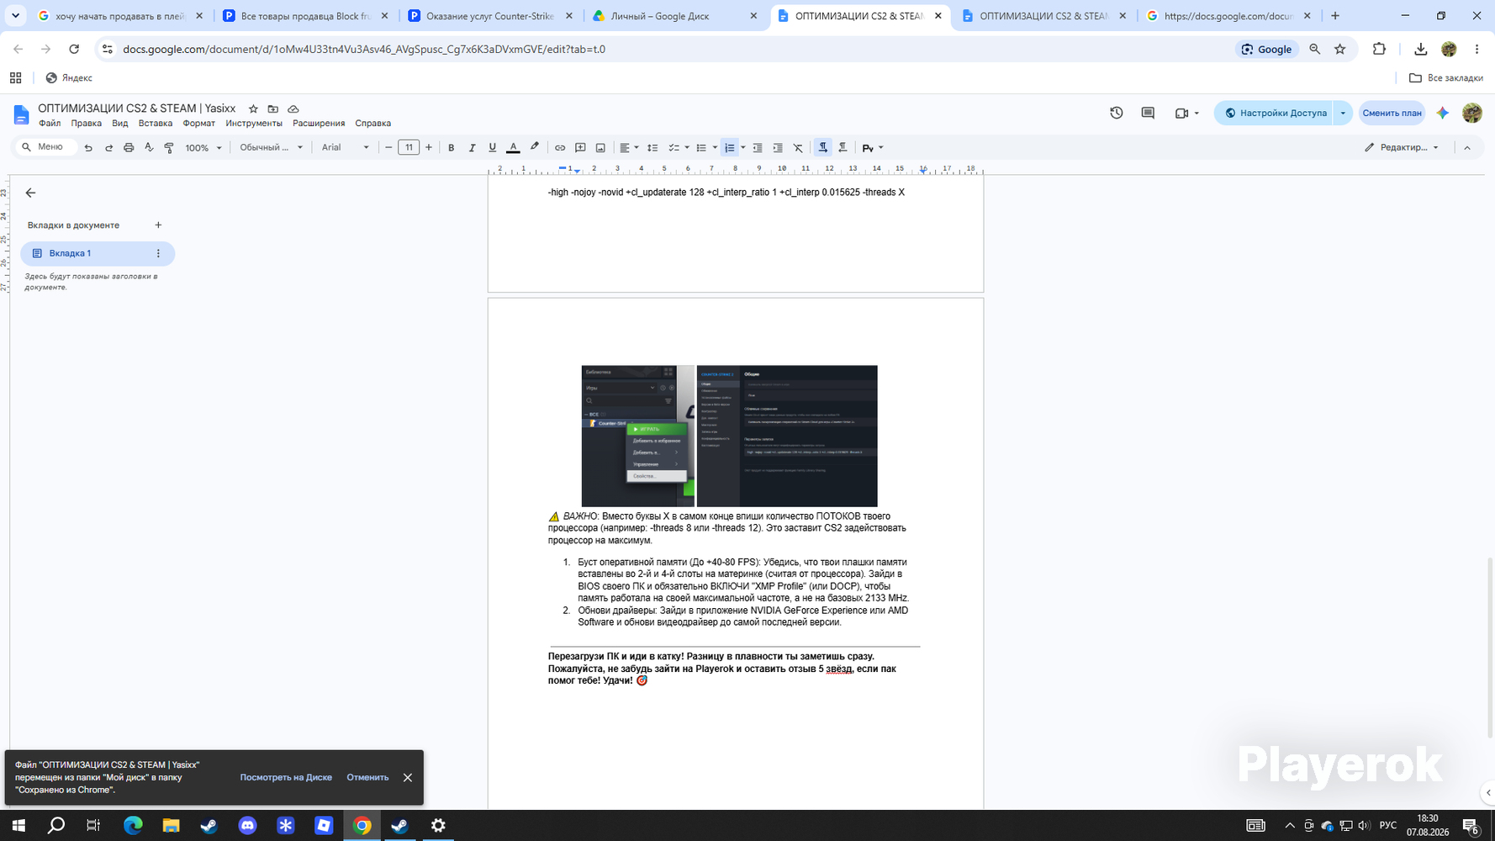Screen dimensions: 1495x841
Task: Set left-to-right paragraph direction
Action: pos(823,148)
